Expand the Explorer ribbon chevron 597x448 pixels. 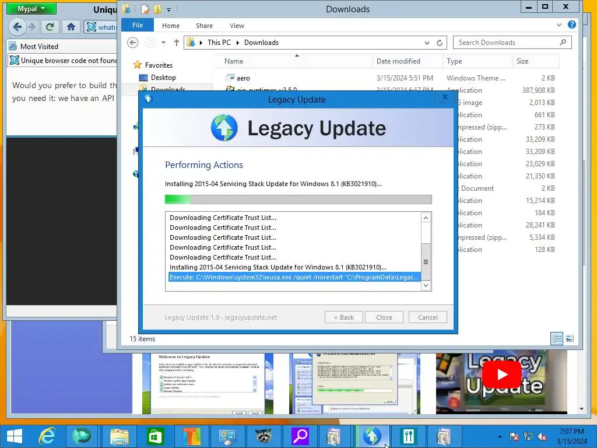coord(559,25)
